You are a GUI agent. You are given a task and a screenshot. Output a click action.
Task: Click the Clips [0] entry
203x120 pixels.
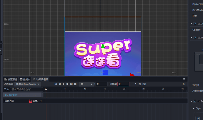click(199, 118)
